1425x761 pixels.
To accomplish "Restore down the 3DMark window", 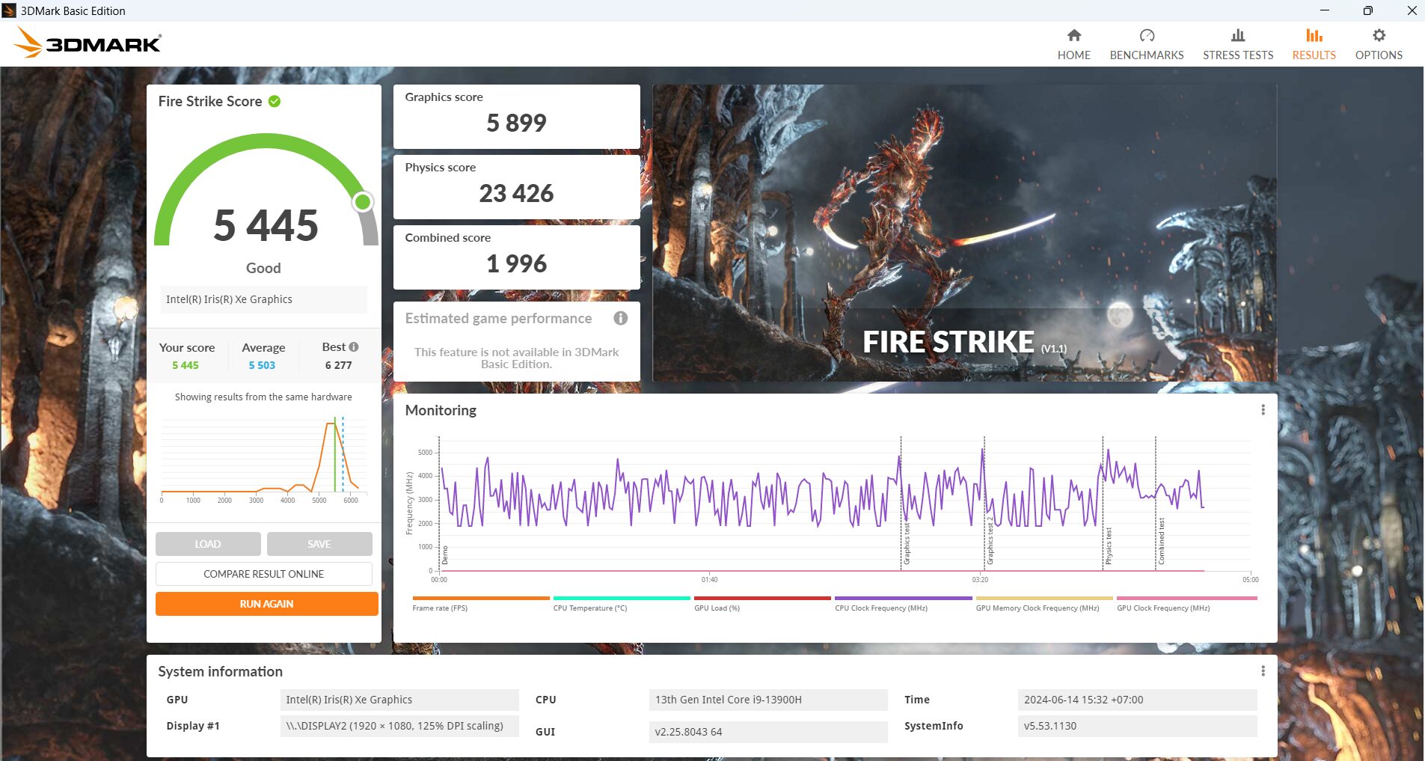I will pos(1367,10).
